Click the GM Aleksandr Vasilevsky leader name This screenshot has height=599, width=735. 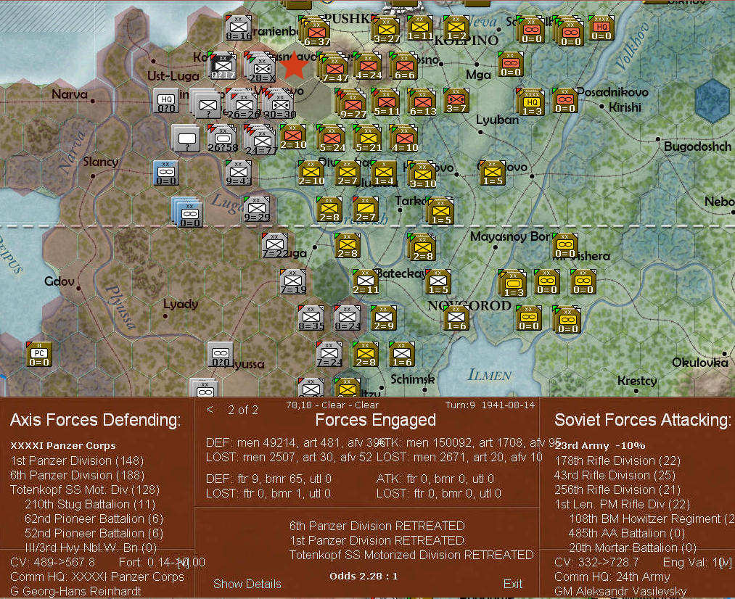(620, 591)
